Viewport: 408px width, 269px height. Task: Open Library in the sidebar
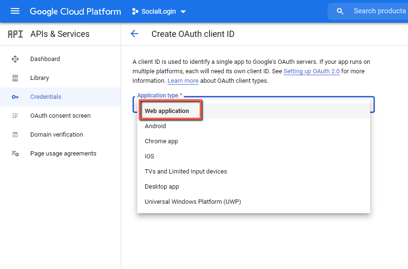tap(40, 78)
